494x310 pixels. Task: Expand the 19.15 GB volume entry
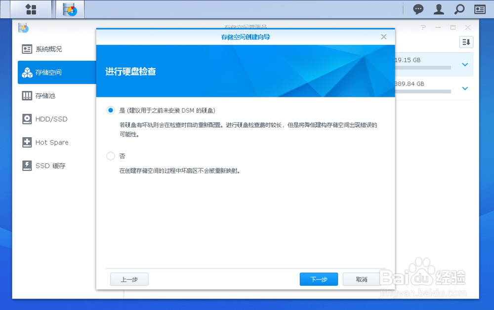[x=465, y=65]
